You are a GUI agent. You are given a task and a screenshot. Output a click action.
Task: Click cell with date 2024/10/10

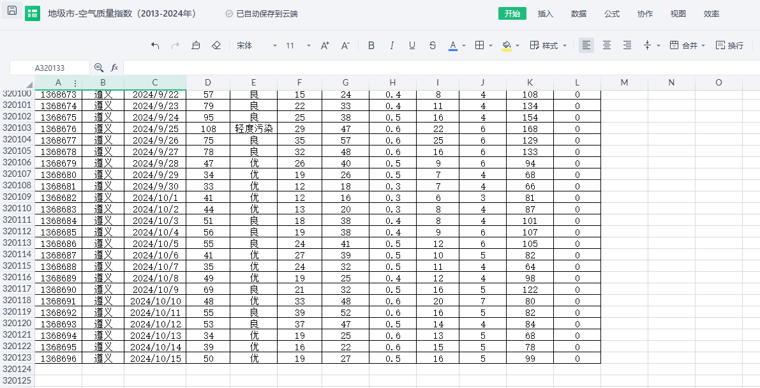155,301
